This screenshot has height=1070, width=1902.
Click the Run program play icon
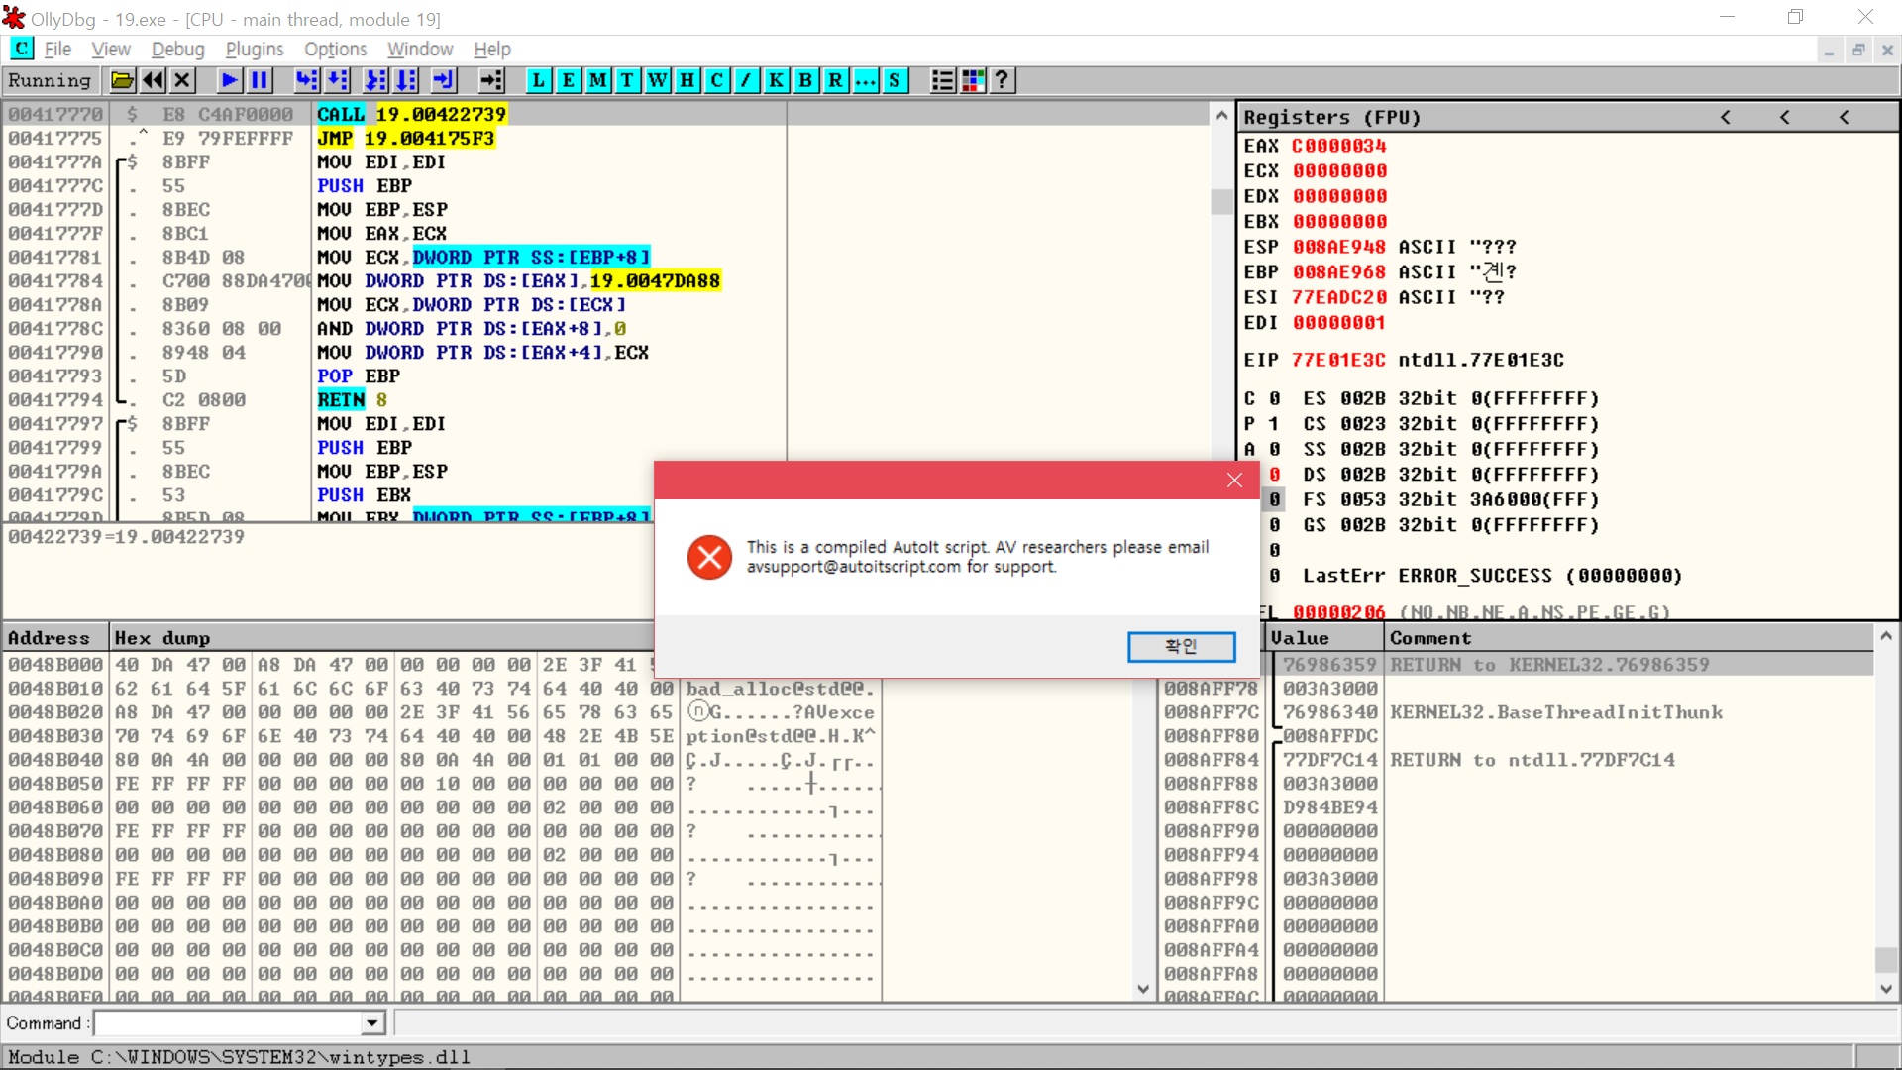click(x=230, y=81)
